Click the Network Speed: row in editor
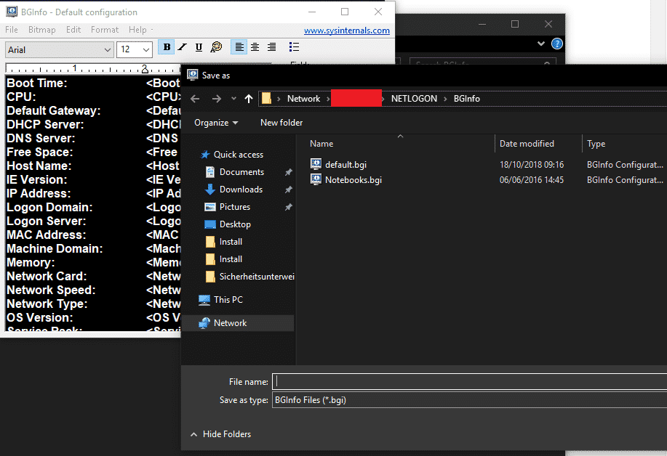The width and height of the screenshot is (667, 456). click(x=93, y=290)
